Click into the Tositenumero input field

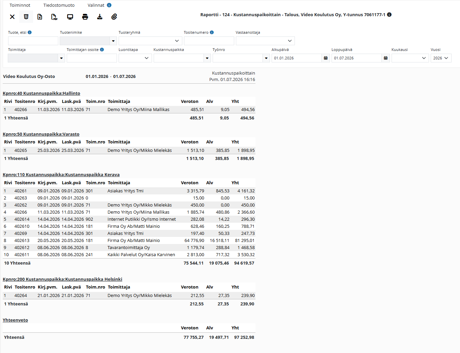click(x=209, y=41)
